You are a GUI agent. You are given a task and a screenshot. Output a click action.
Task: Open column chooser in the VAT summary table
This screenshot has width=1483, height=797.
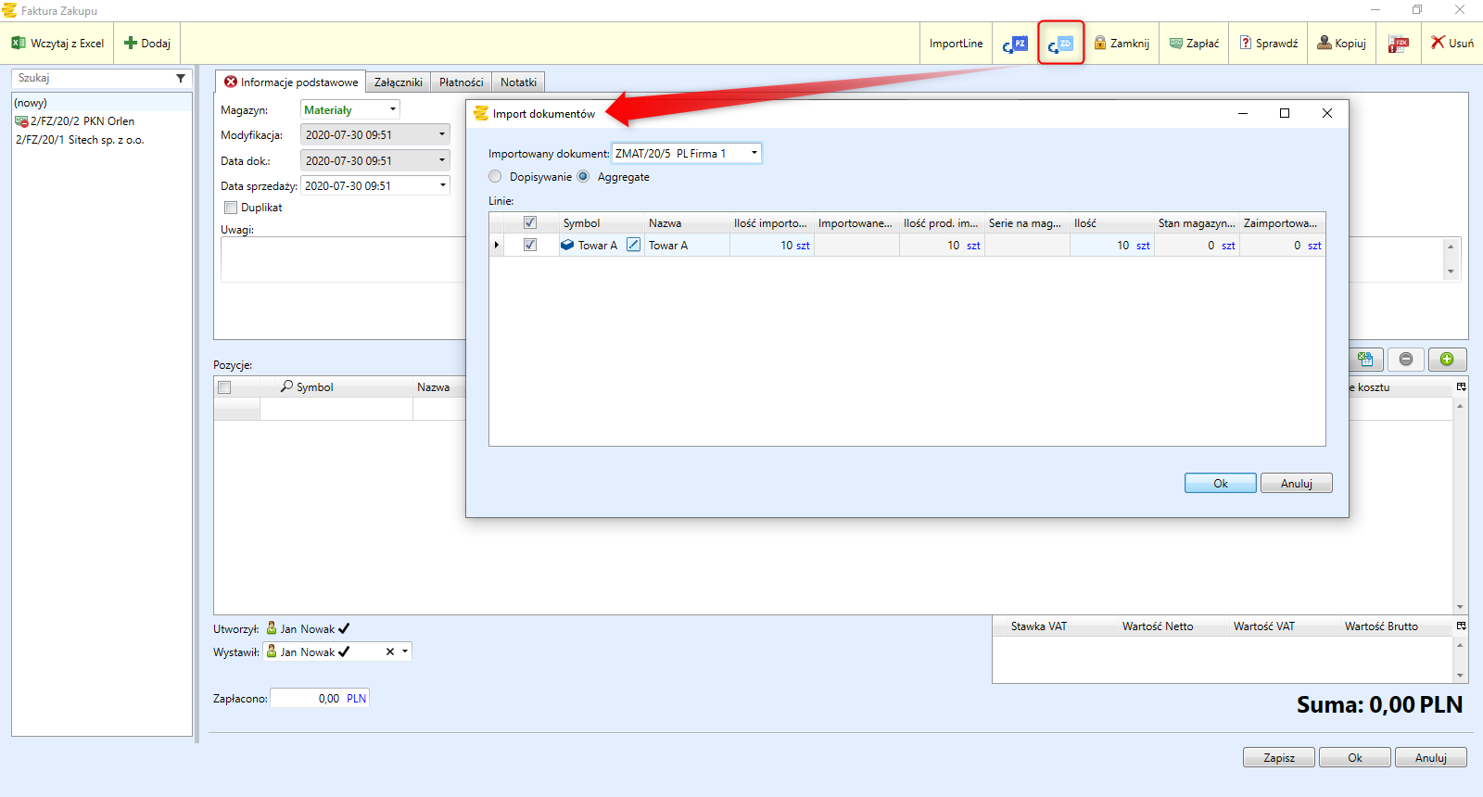(1462, 626)
